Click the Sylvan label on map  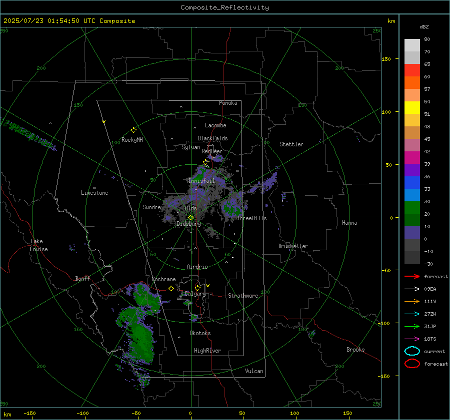pyautogui.click(x=191, y=147)
